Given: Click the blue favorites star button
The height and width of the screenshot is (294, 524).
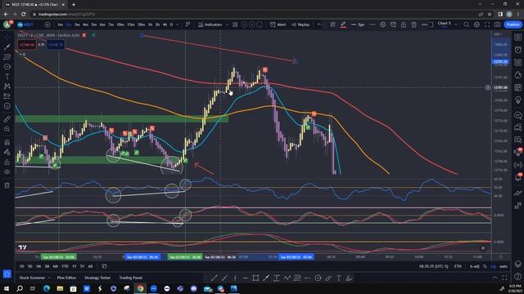Looking at the screenshot, I should pos(7,274).
